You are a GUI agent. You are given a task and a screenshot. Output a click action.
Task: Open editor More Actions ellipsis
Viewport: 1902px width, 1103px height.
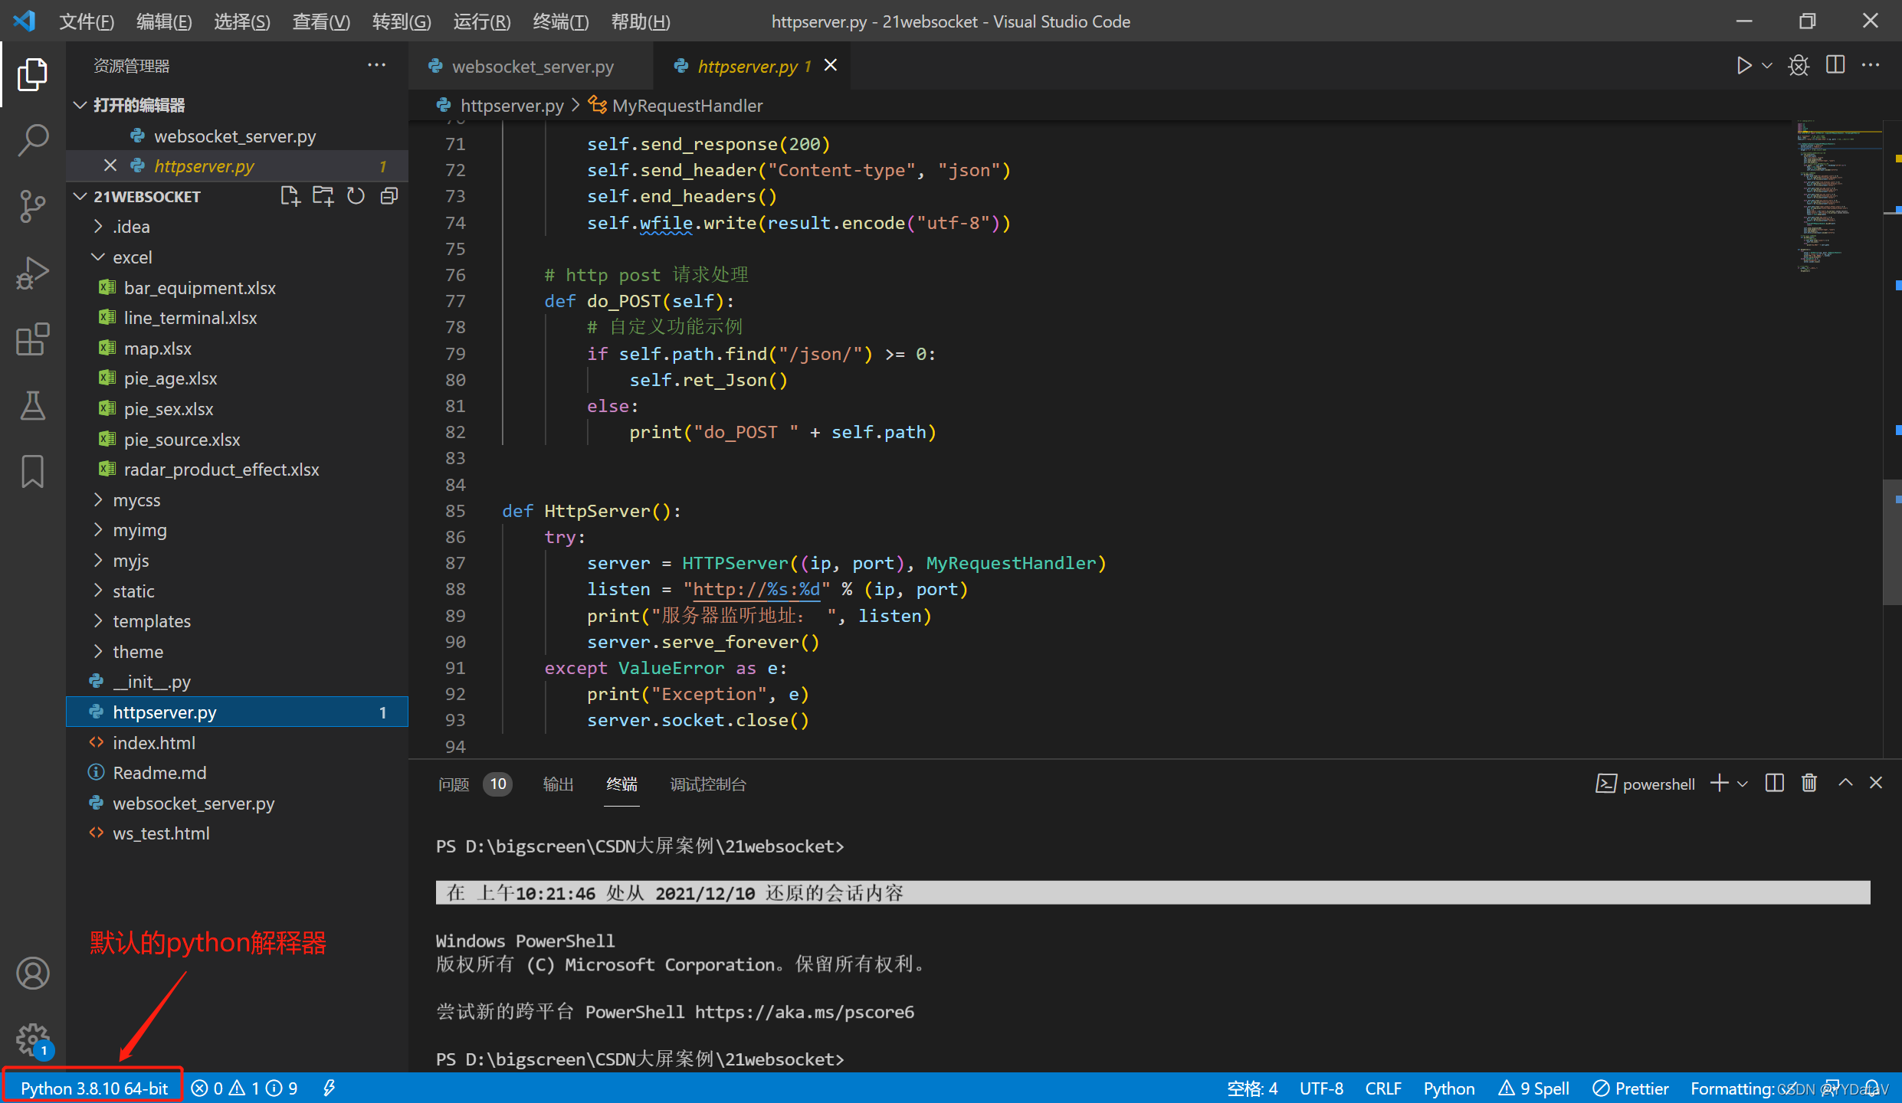point(1871,66)
